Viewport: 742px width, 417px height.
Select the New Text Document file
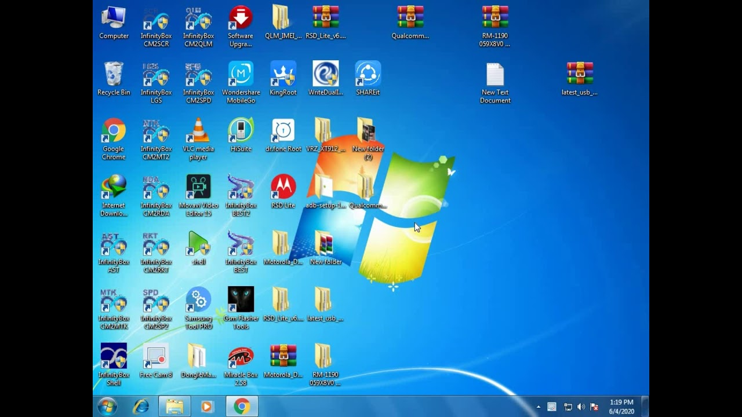point(495,83)
